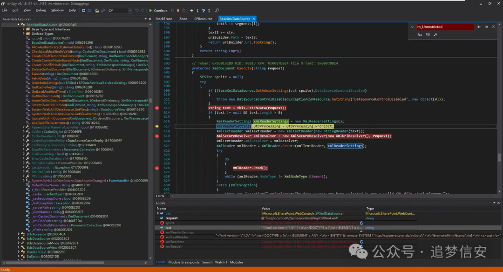The image size is (503, 272).
Task: Find previous match with the left arrow
Action: tap(479, 27)
